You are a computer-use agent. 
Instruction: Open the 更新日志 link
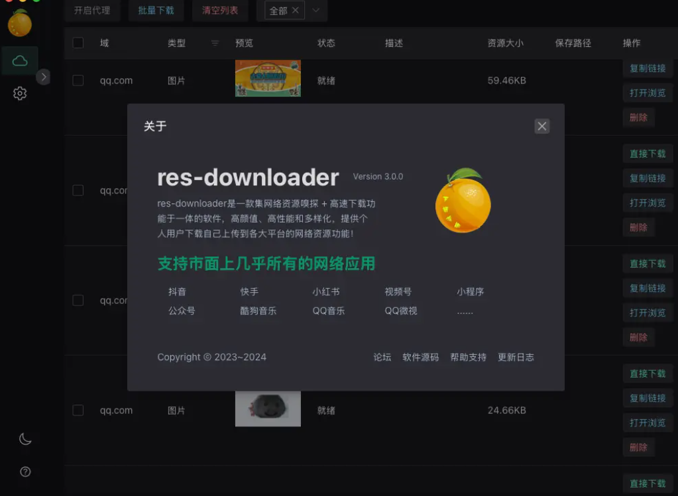tap(516, 358)
